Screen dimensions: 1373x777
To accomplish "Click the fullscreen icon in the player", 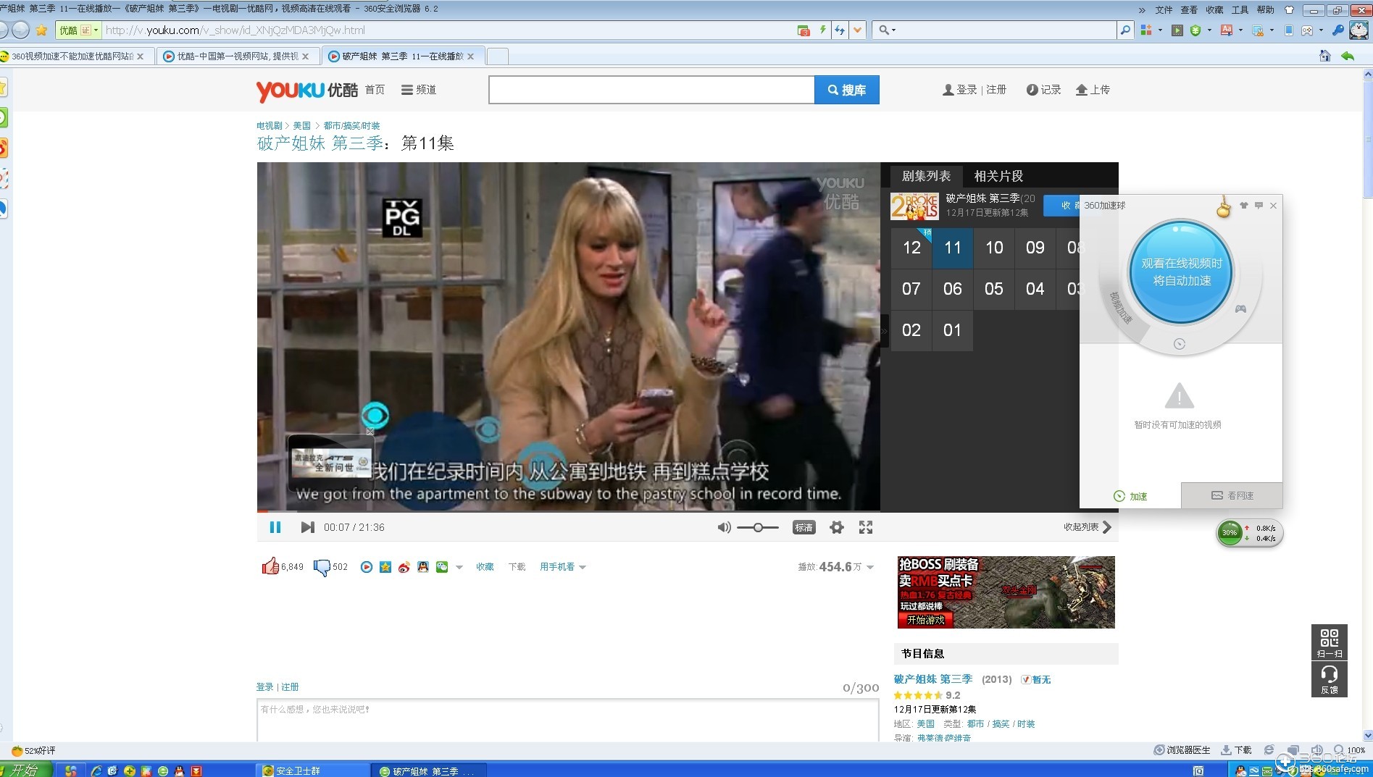I will 865,527.
